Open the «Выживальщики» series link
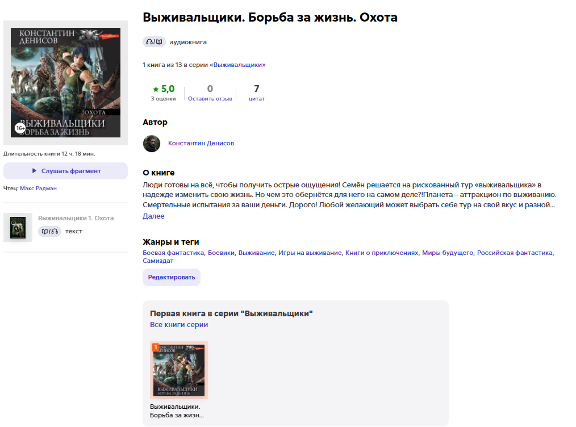The image size is (576, 427). tap(237, 65)
